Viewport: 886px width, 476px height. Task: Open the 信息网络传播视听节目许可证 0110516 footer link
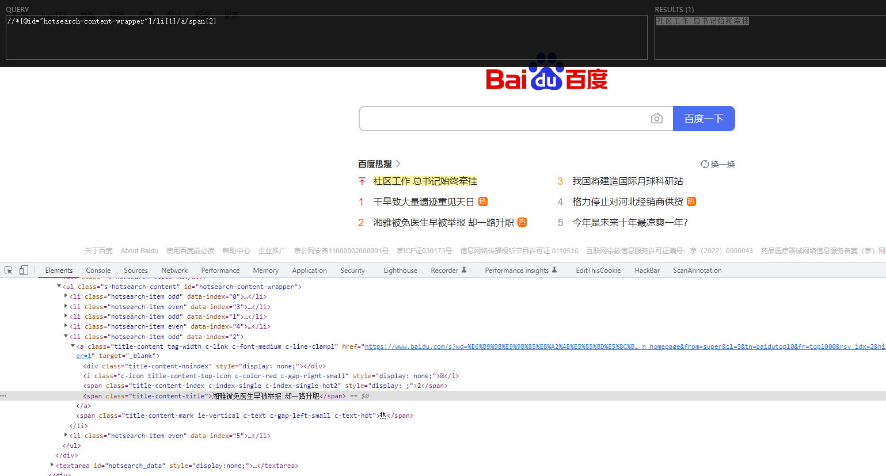click(519, 251)
